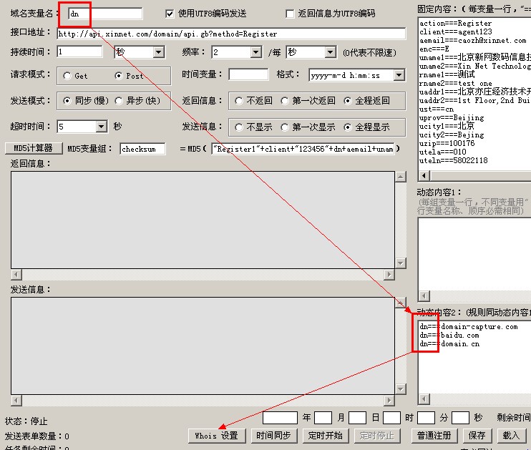Click the MD5计算器 button
Viewport: 531px width, 450px height.
pyautogui.click(x=33, y=148)
